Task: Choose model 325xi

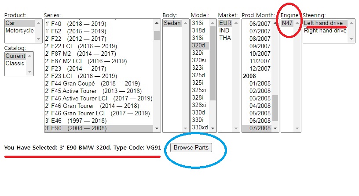Action: (x=200, y=90)
